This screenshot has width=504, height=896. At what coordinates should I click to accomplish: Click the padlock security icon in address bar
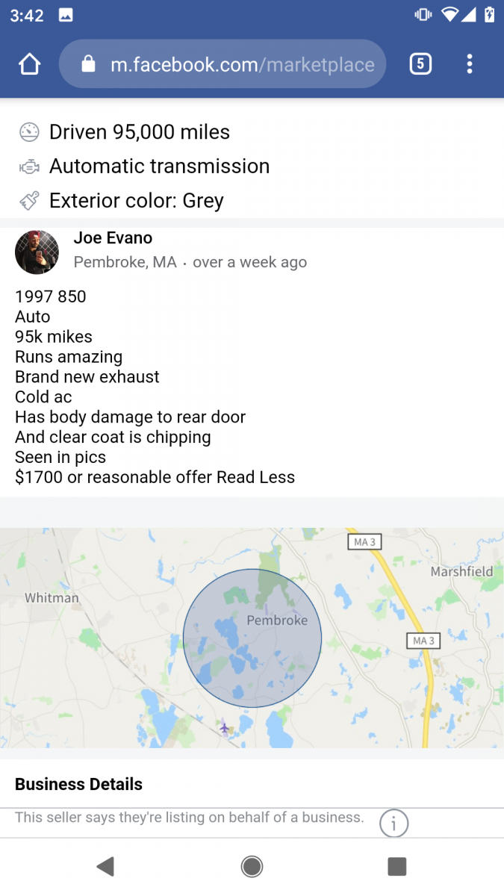point(89,64)
